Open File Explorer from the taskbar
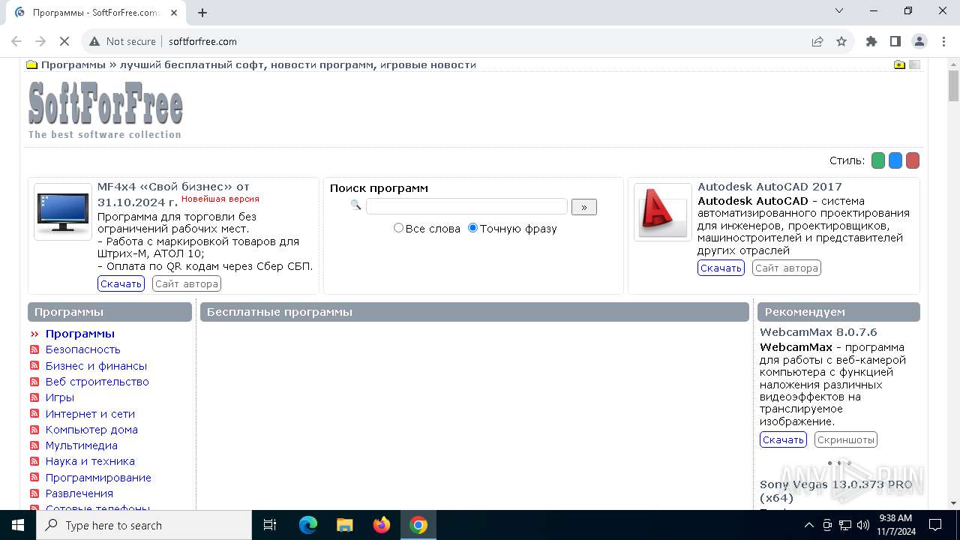 345,525
